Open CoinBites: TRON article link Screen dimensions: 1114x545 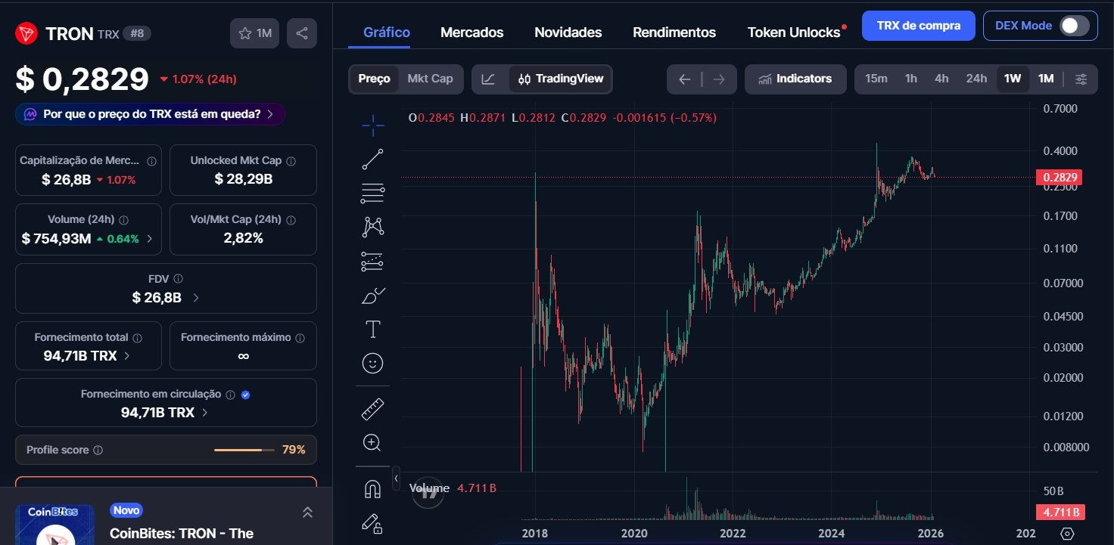tap(182, 534)
